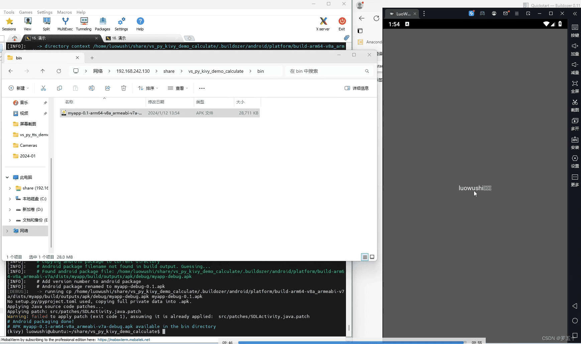The height and width of the screenshot is (344, 581).
Task: Click the emulator screenshot (截图) scissors icon
Action: (x=575, y=105)
